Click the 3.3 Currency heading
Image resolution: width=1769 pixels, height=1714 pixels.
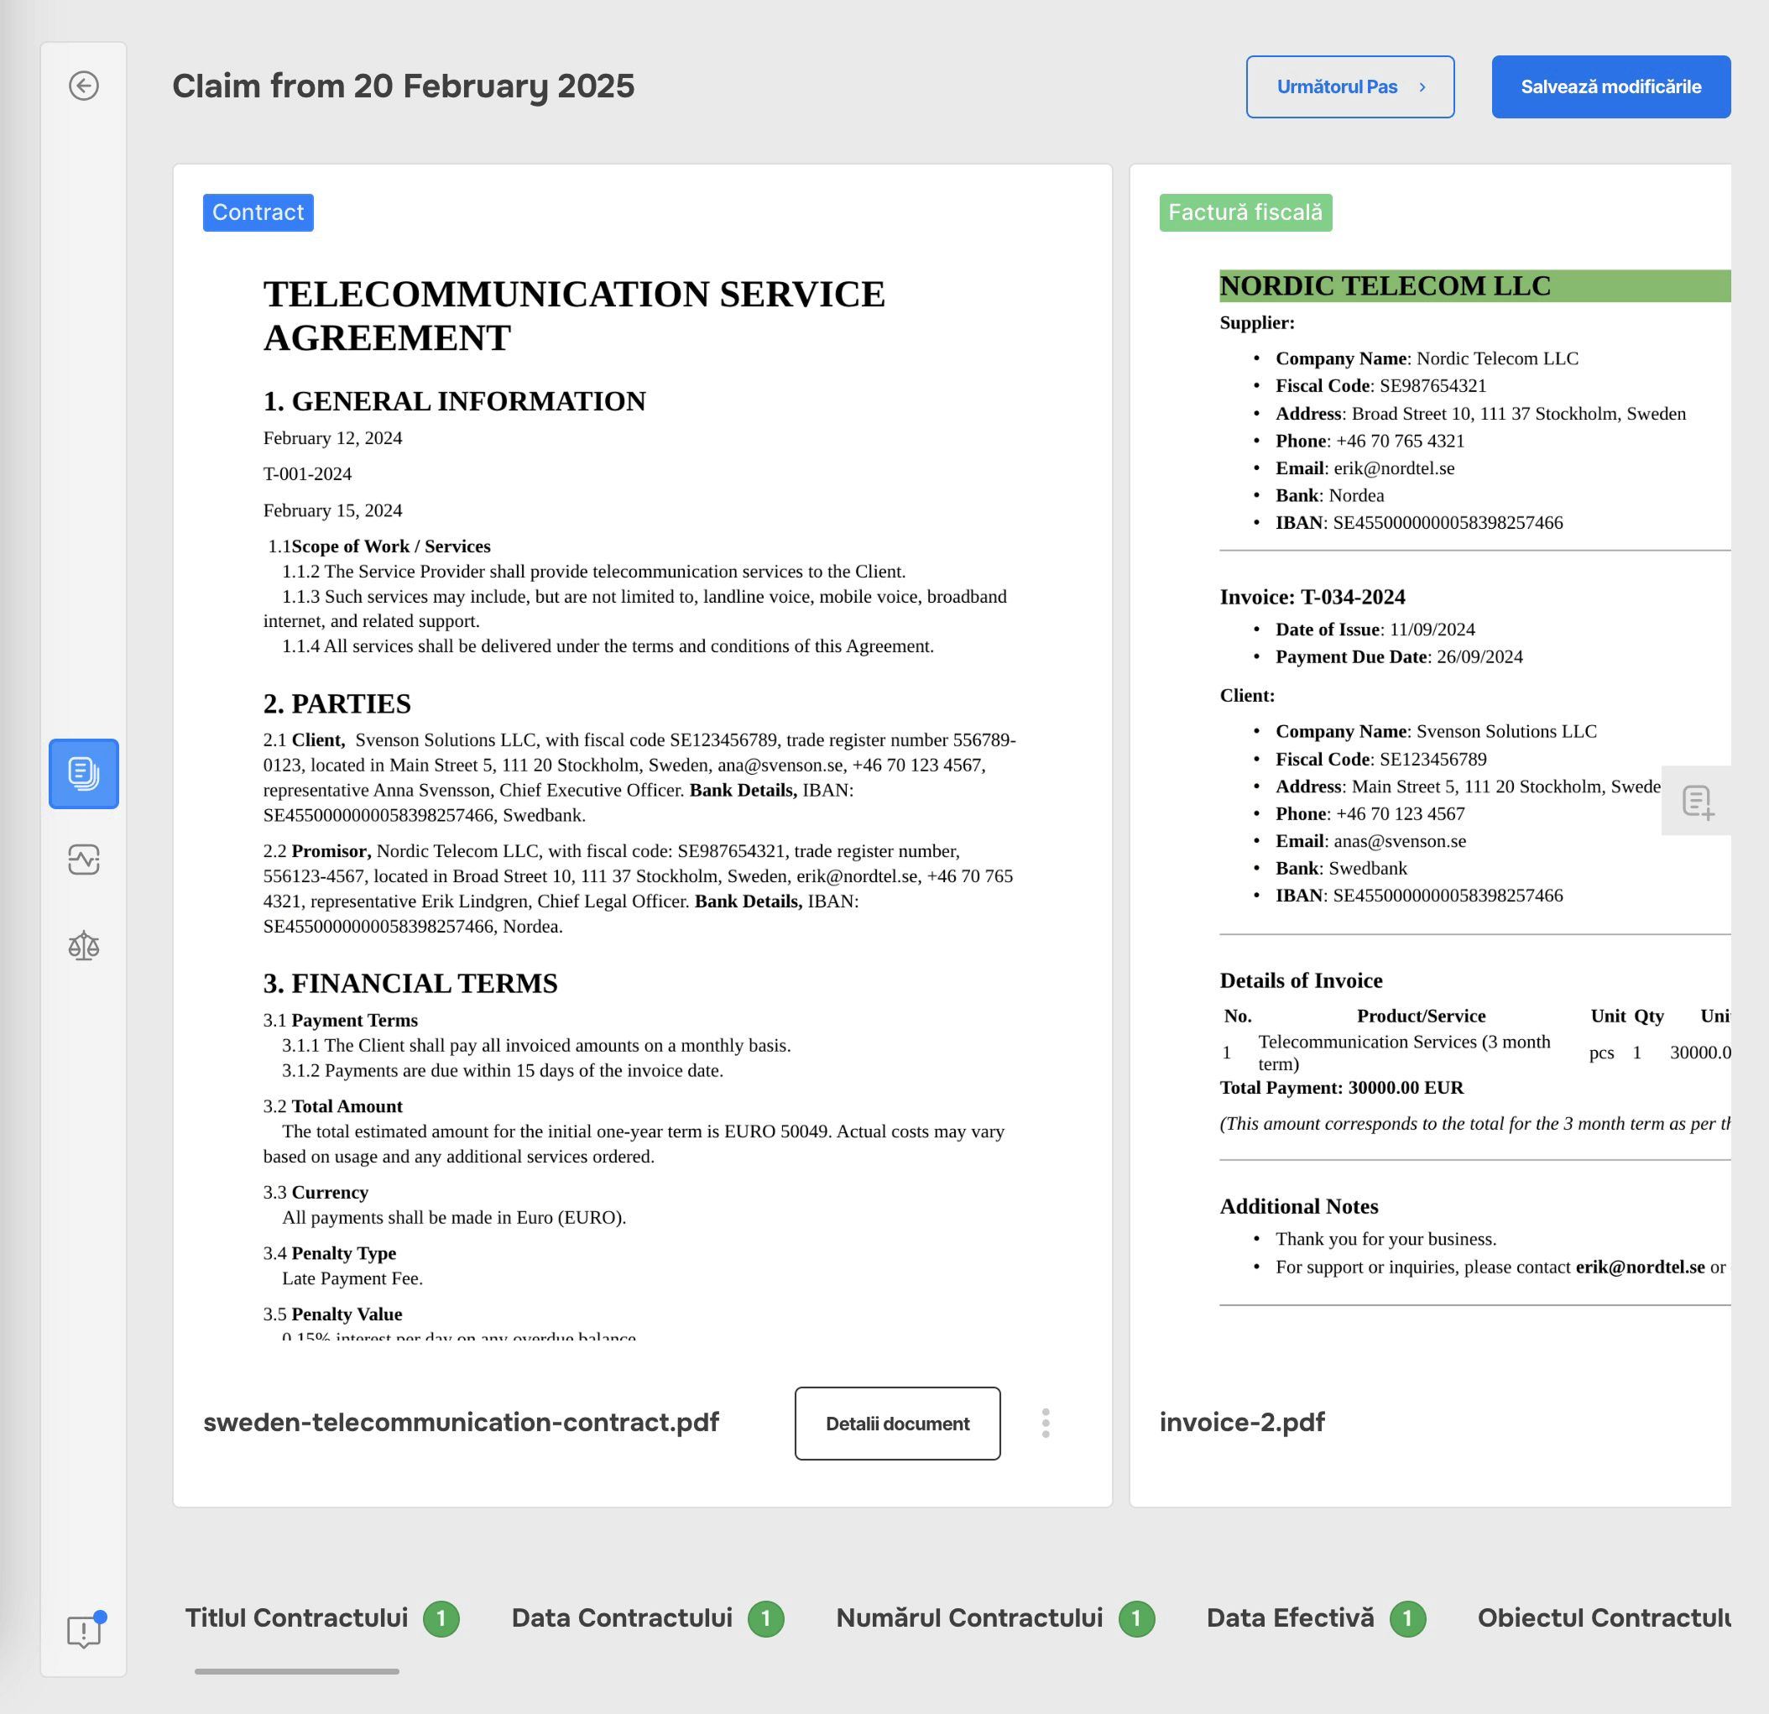tap(316, 1194)
